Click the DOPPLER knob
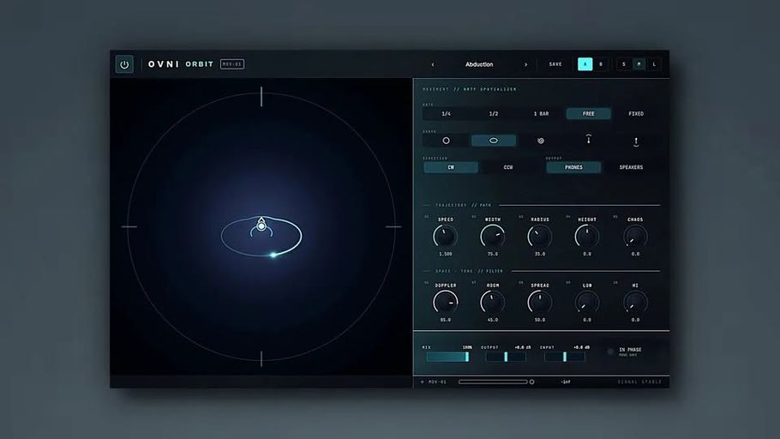Image resolution: width=780 pixels, height=439 pixels. (x=445, y=302)
